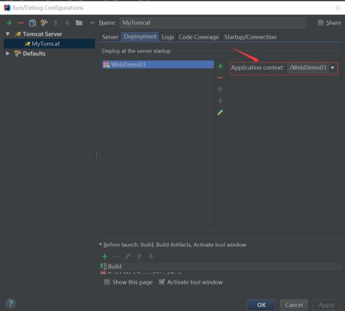The width and height of the screenshot is (345, 311).
Task: Collapse the Before launch section
Action: tap(100, 244)
